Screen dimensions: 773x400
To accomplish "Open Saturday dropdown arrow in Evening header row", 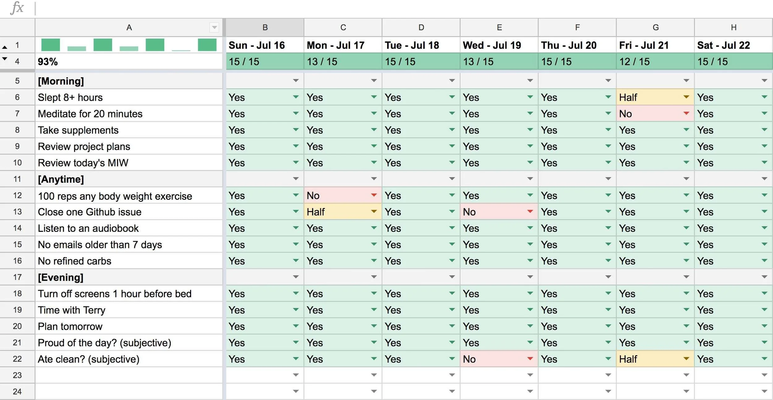I will 764,277.
